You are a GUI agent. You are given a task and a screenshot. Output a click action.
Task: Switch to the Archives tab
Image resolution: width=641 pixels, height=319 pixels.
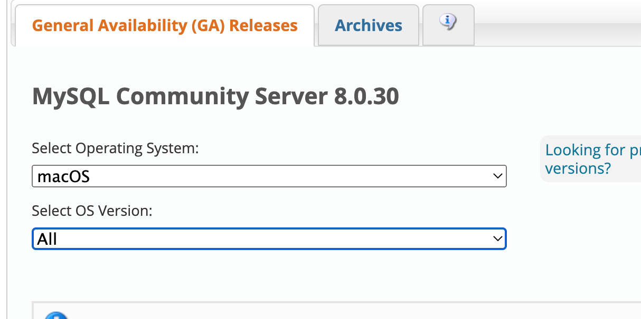coord(369,25)
